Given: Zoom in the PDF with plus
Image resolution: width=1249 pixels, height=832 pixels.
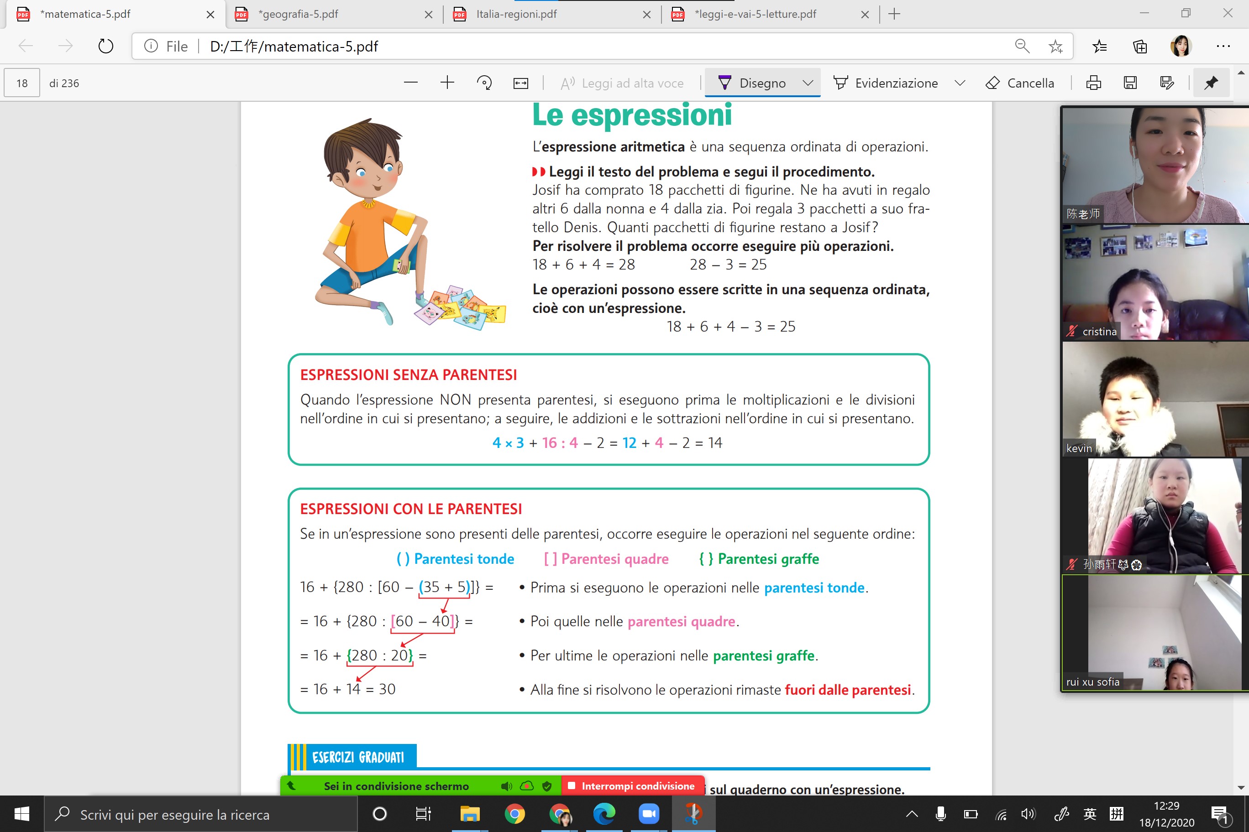Looking at the screenshot, I should pos(447,83).
